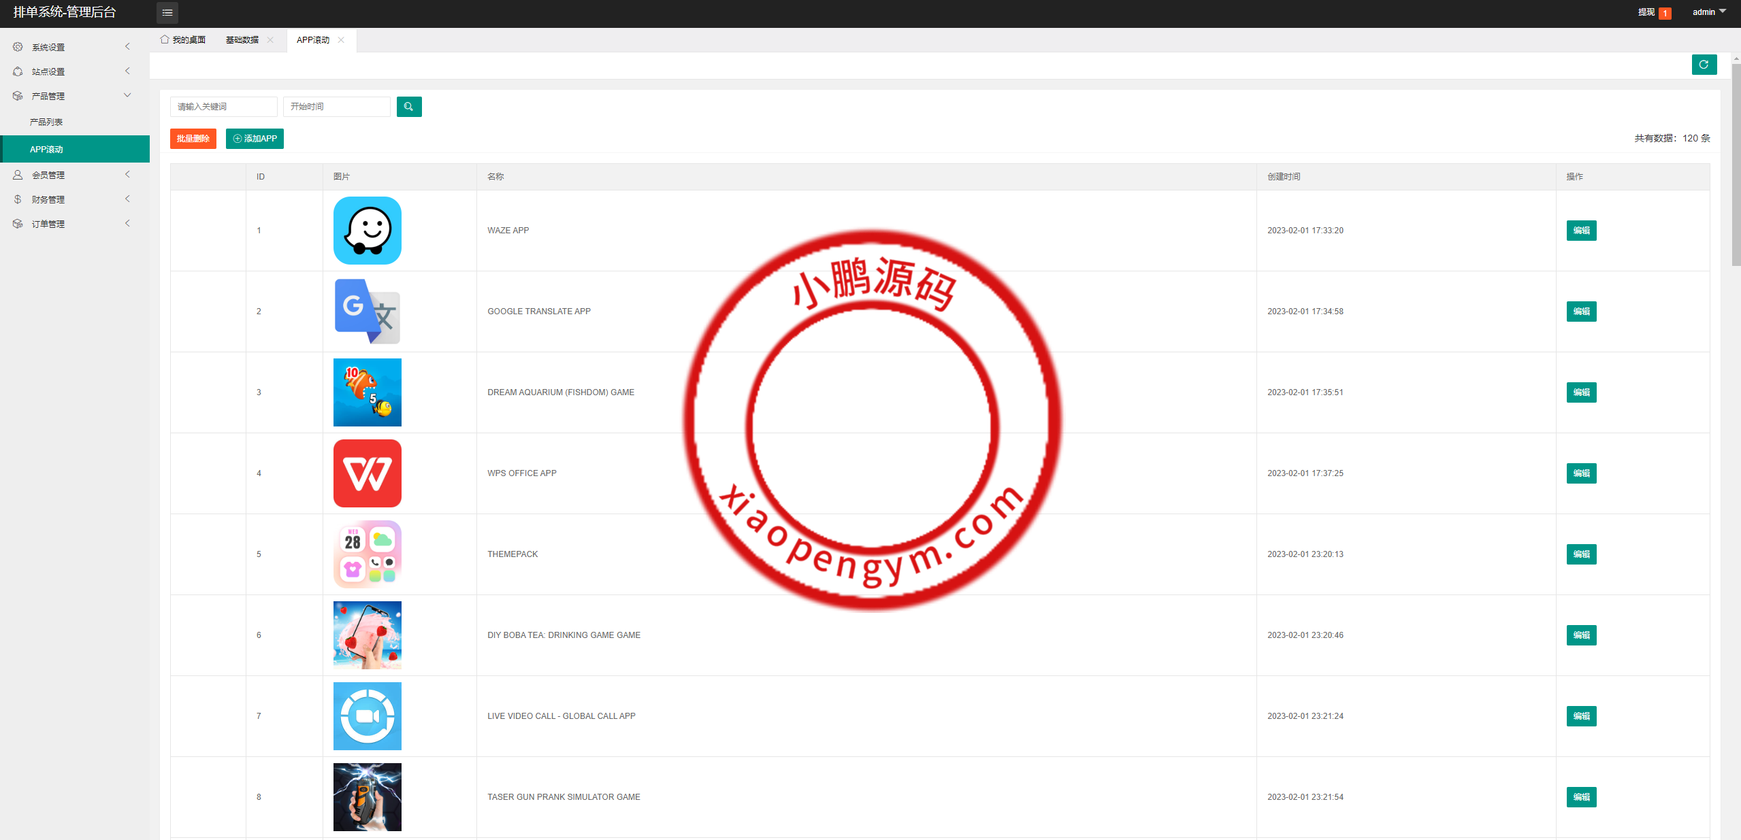Click the green search magnifier button
Image resolution: width=1741 pixels, height=840 pixels.
click(409, 107)
